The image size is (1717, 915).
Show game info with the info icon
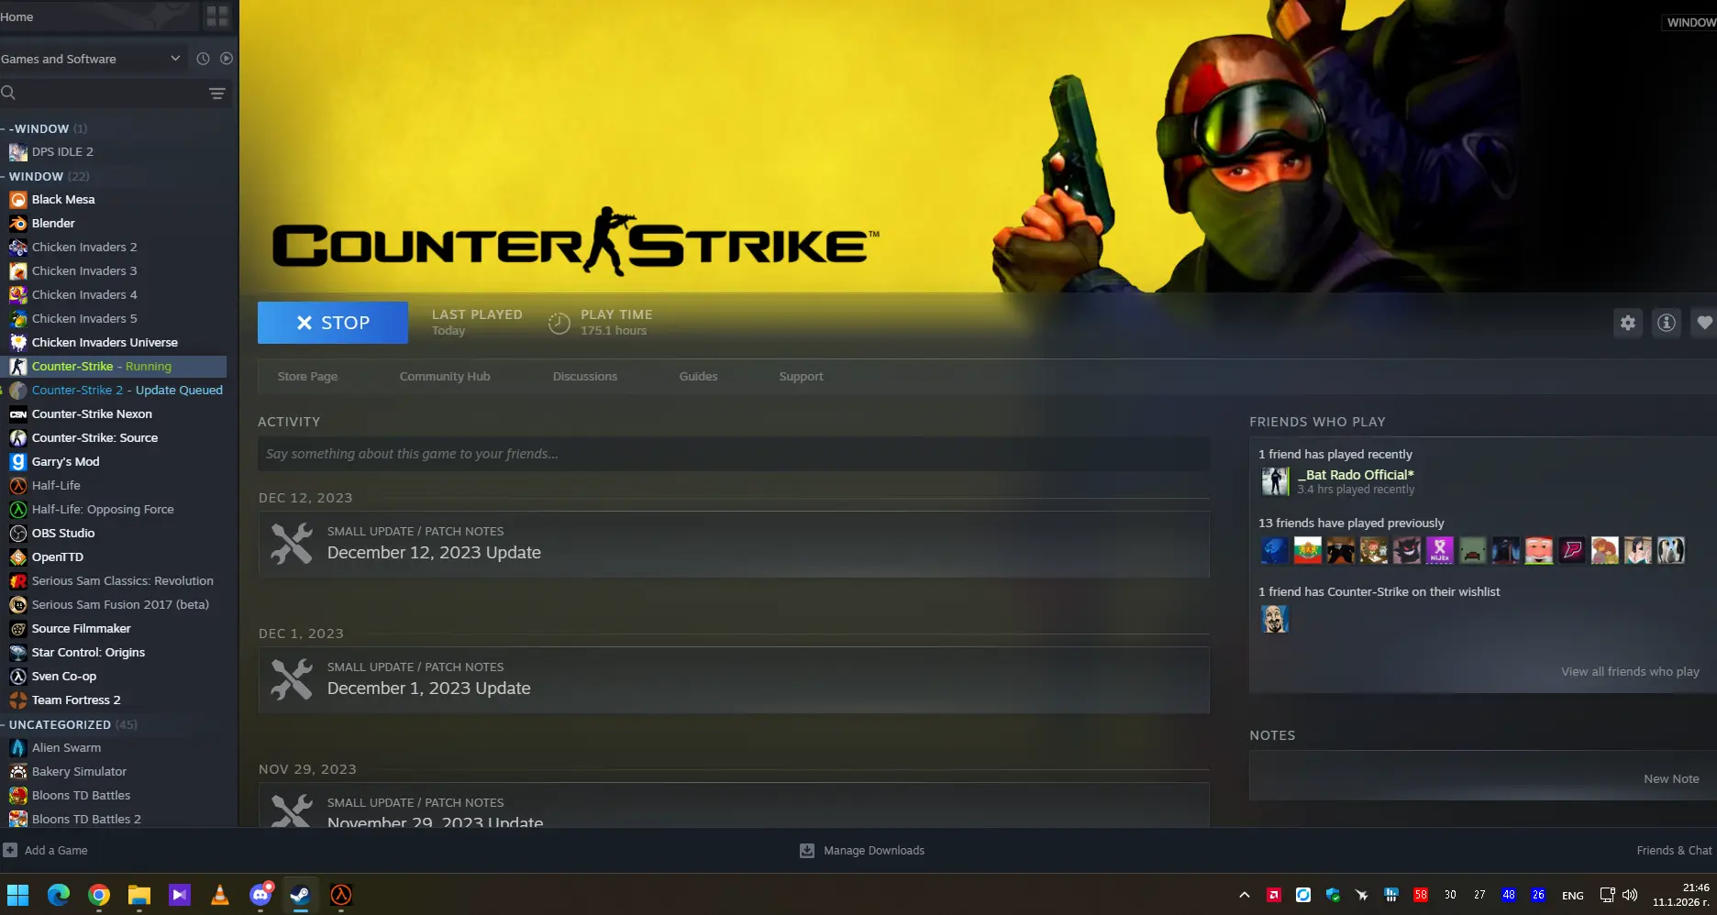(1667, 323)
